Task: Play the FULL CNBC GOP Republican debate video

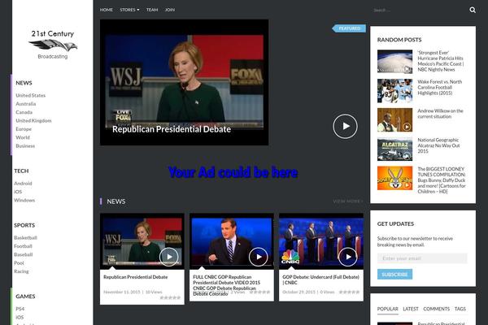Action: (259, 257)
